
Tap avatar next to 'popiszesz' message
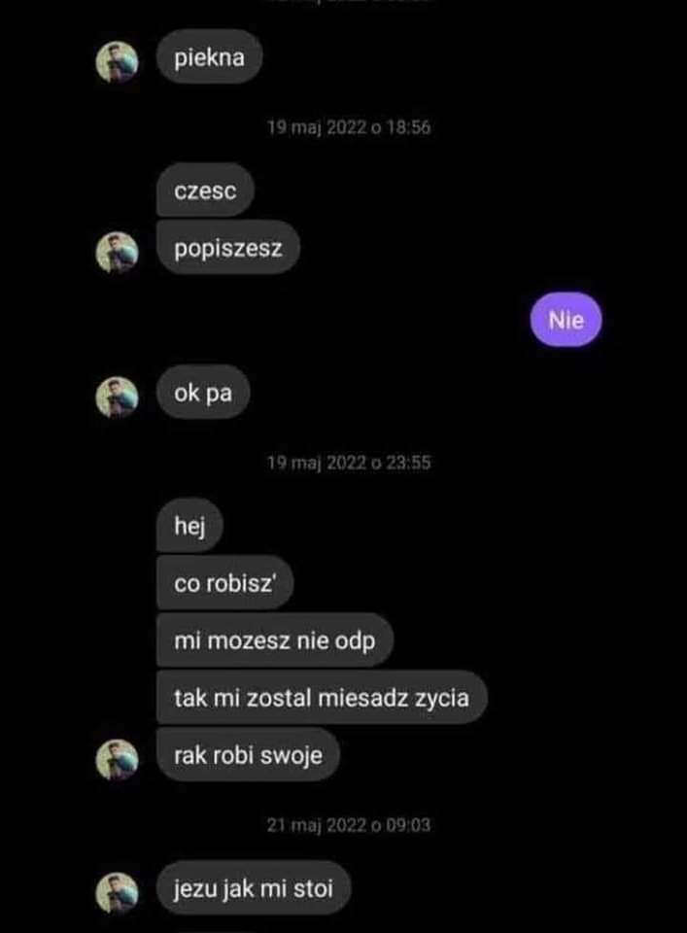[118, 253]
